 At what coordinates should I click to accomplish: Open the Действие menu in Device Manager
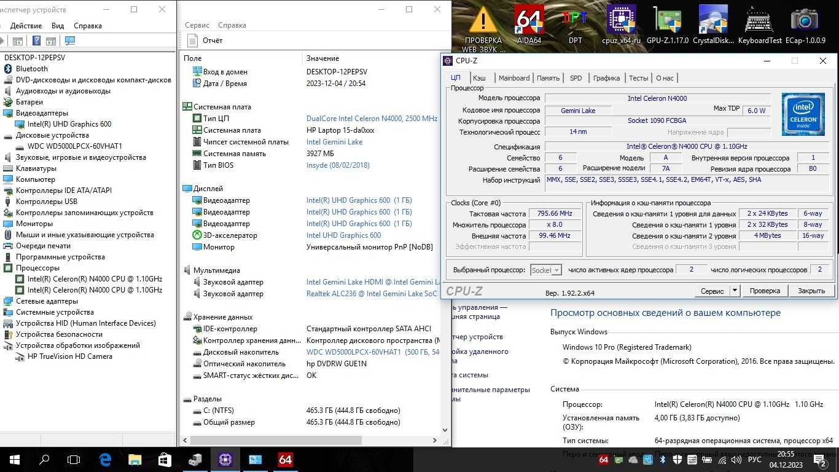coord(26,26)
